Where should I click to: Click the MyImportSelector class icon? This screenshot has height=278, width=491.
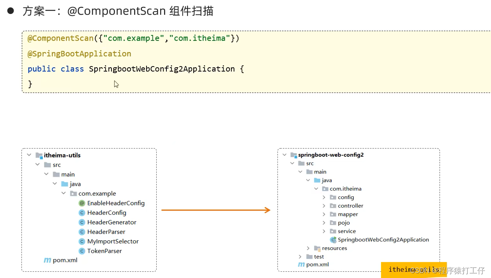coord(82,241)
